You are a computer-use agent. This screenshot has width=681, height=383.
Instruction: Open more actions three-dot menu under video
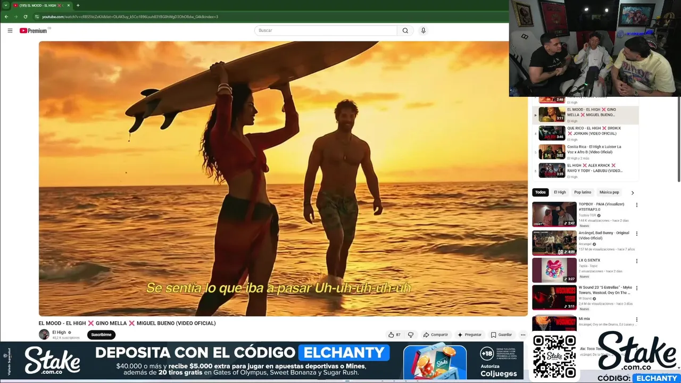pyautogui.click(x=523, y=335)
